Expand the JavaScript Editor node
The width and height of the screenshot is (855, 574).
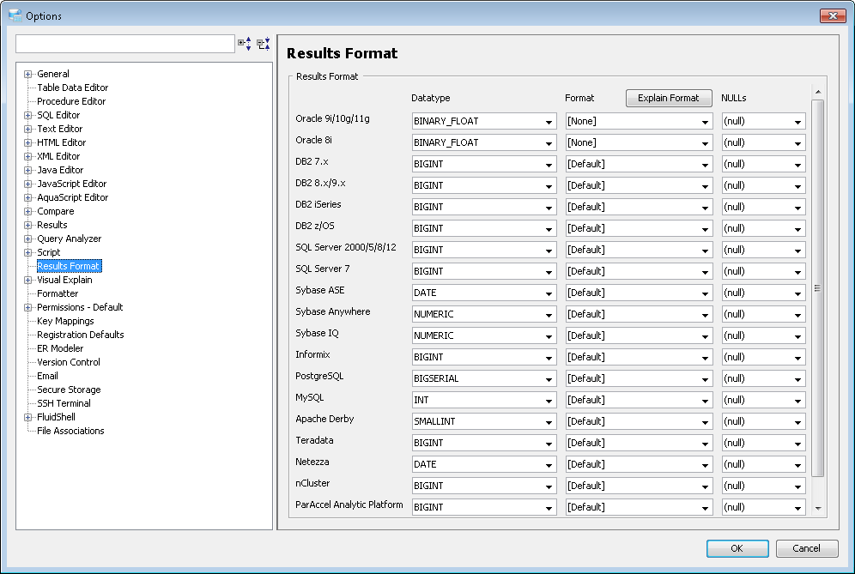coord(27,184)
